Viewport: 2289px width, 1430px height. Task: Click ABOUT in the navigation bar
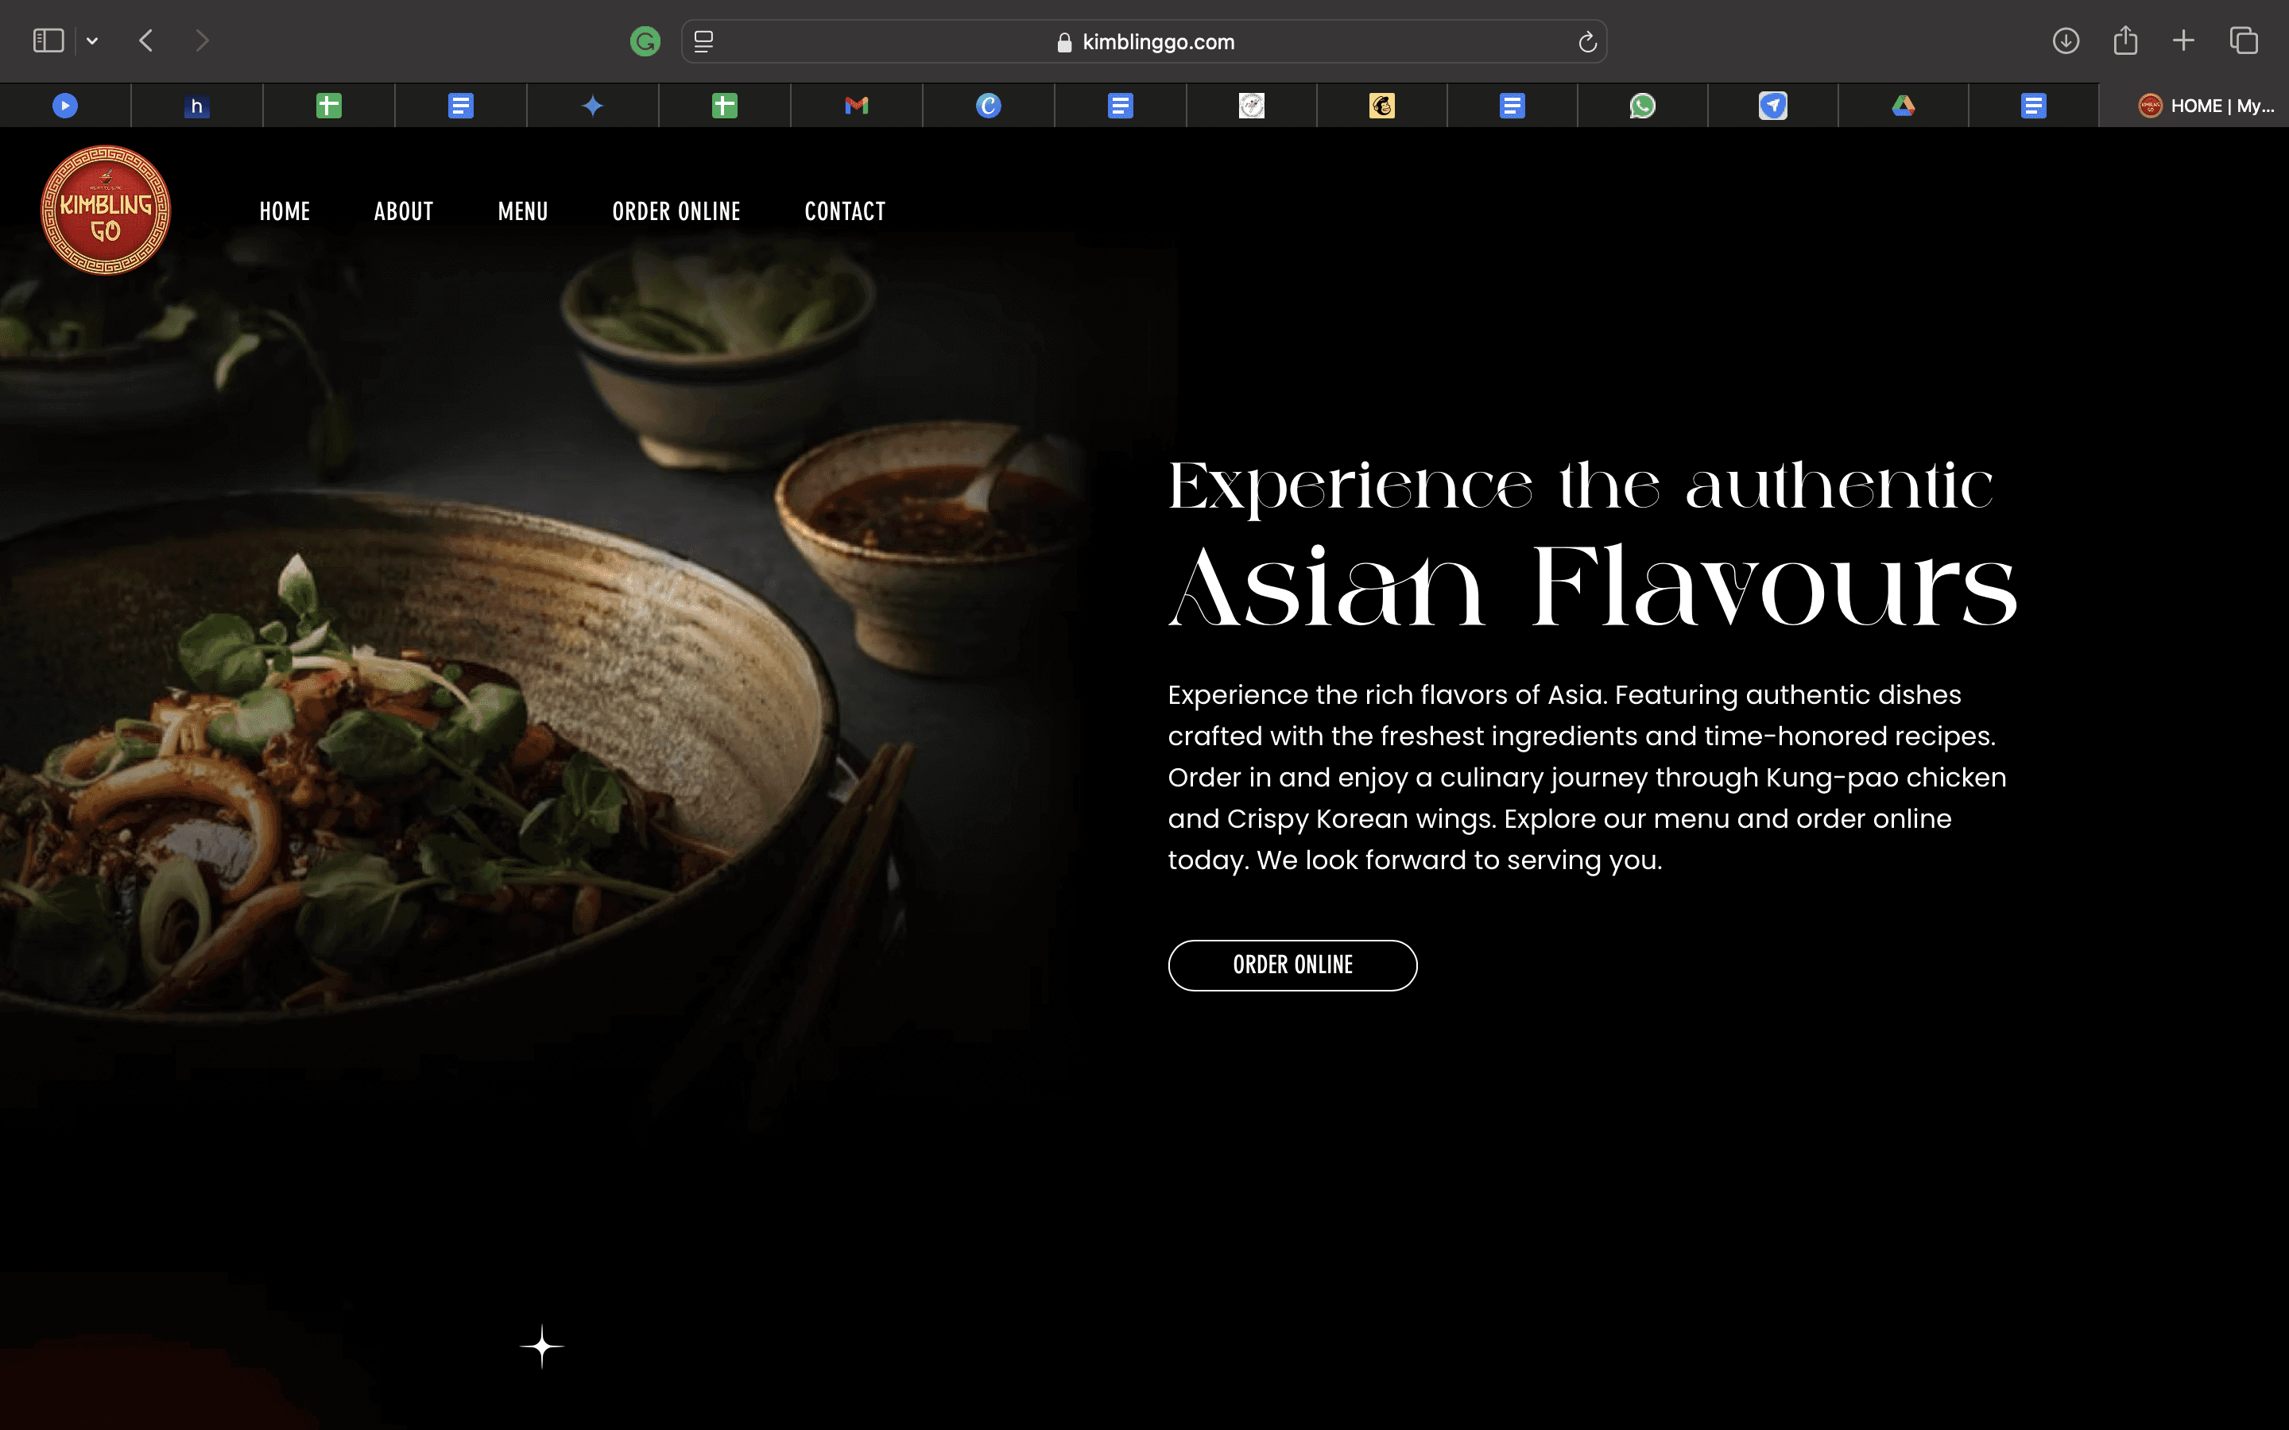pos(404,211)
